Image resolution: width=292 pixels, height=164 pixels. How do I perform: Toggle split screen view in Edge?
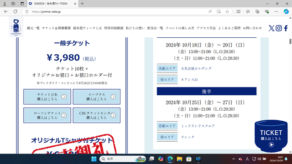click(x=238, y=11)
